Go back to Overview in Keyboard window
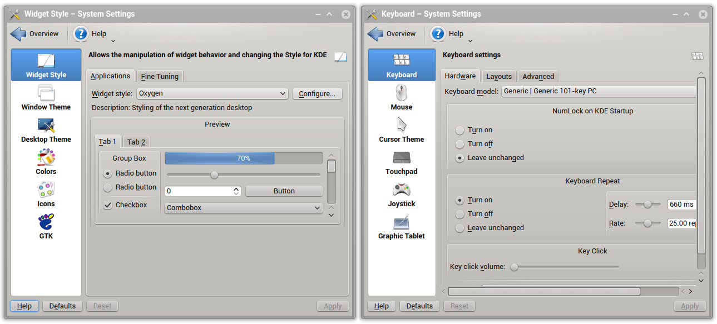Image resolution: width=717 pixels, height=324 pixels. click(392, 34)
